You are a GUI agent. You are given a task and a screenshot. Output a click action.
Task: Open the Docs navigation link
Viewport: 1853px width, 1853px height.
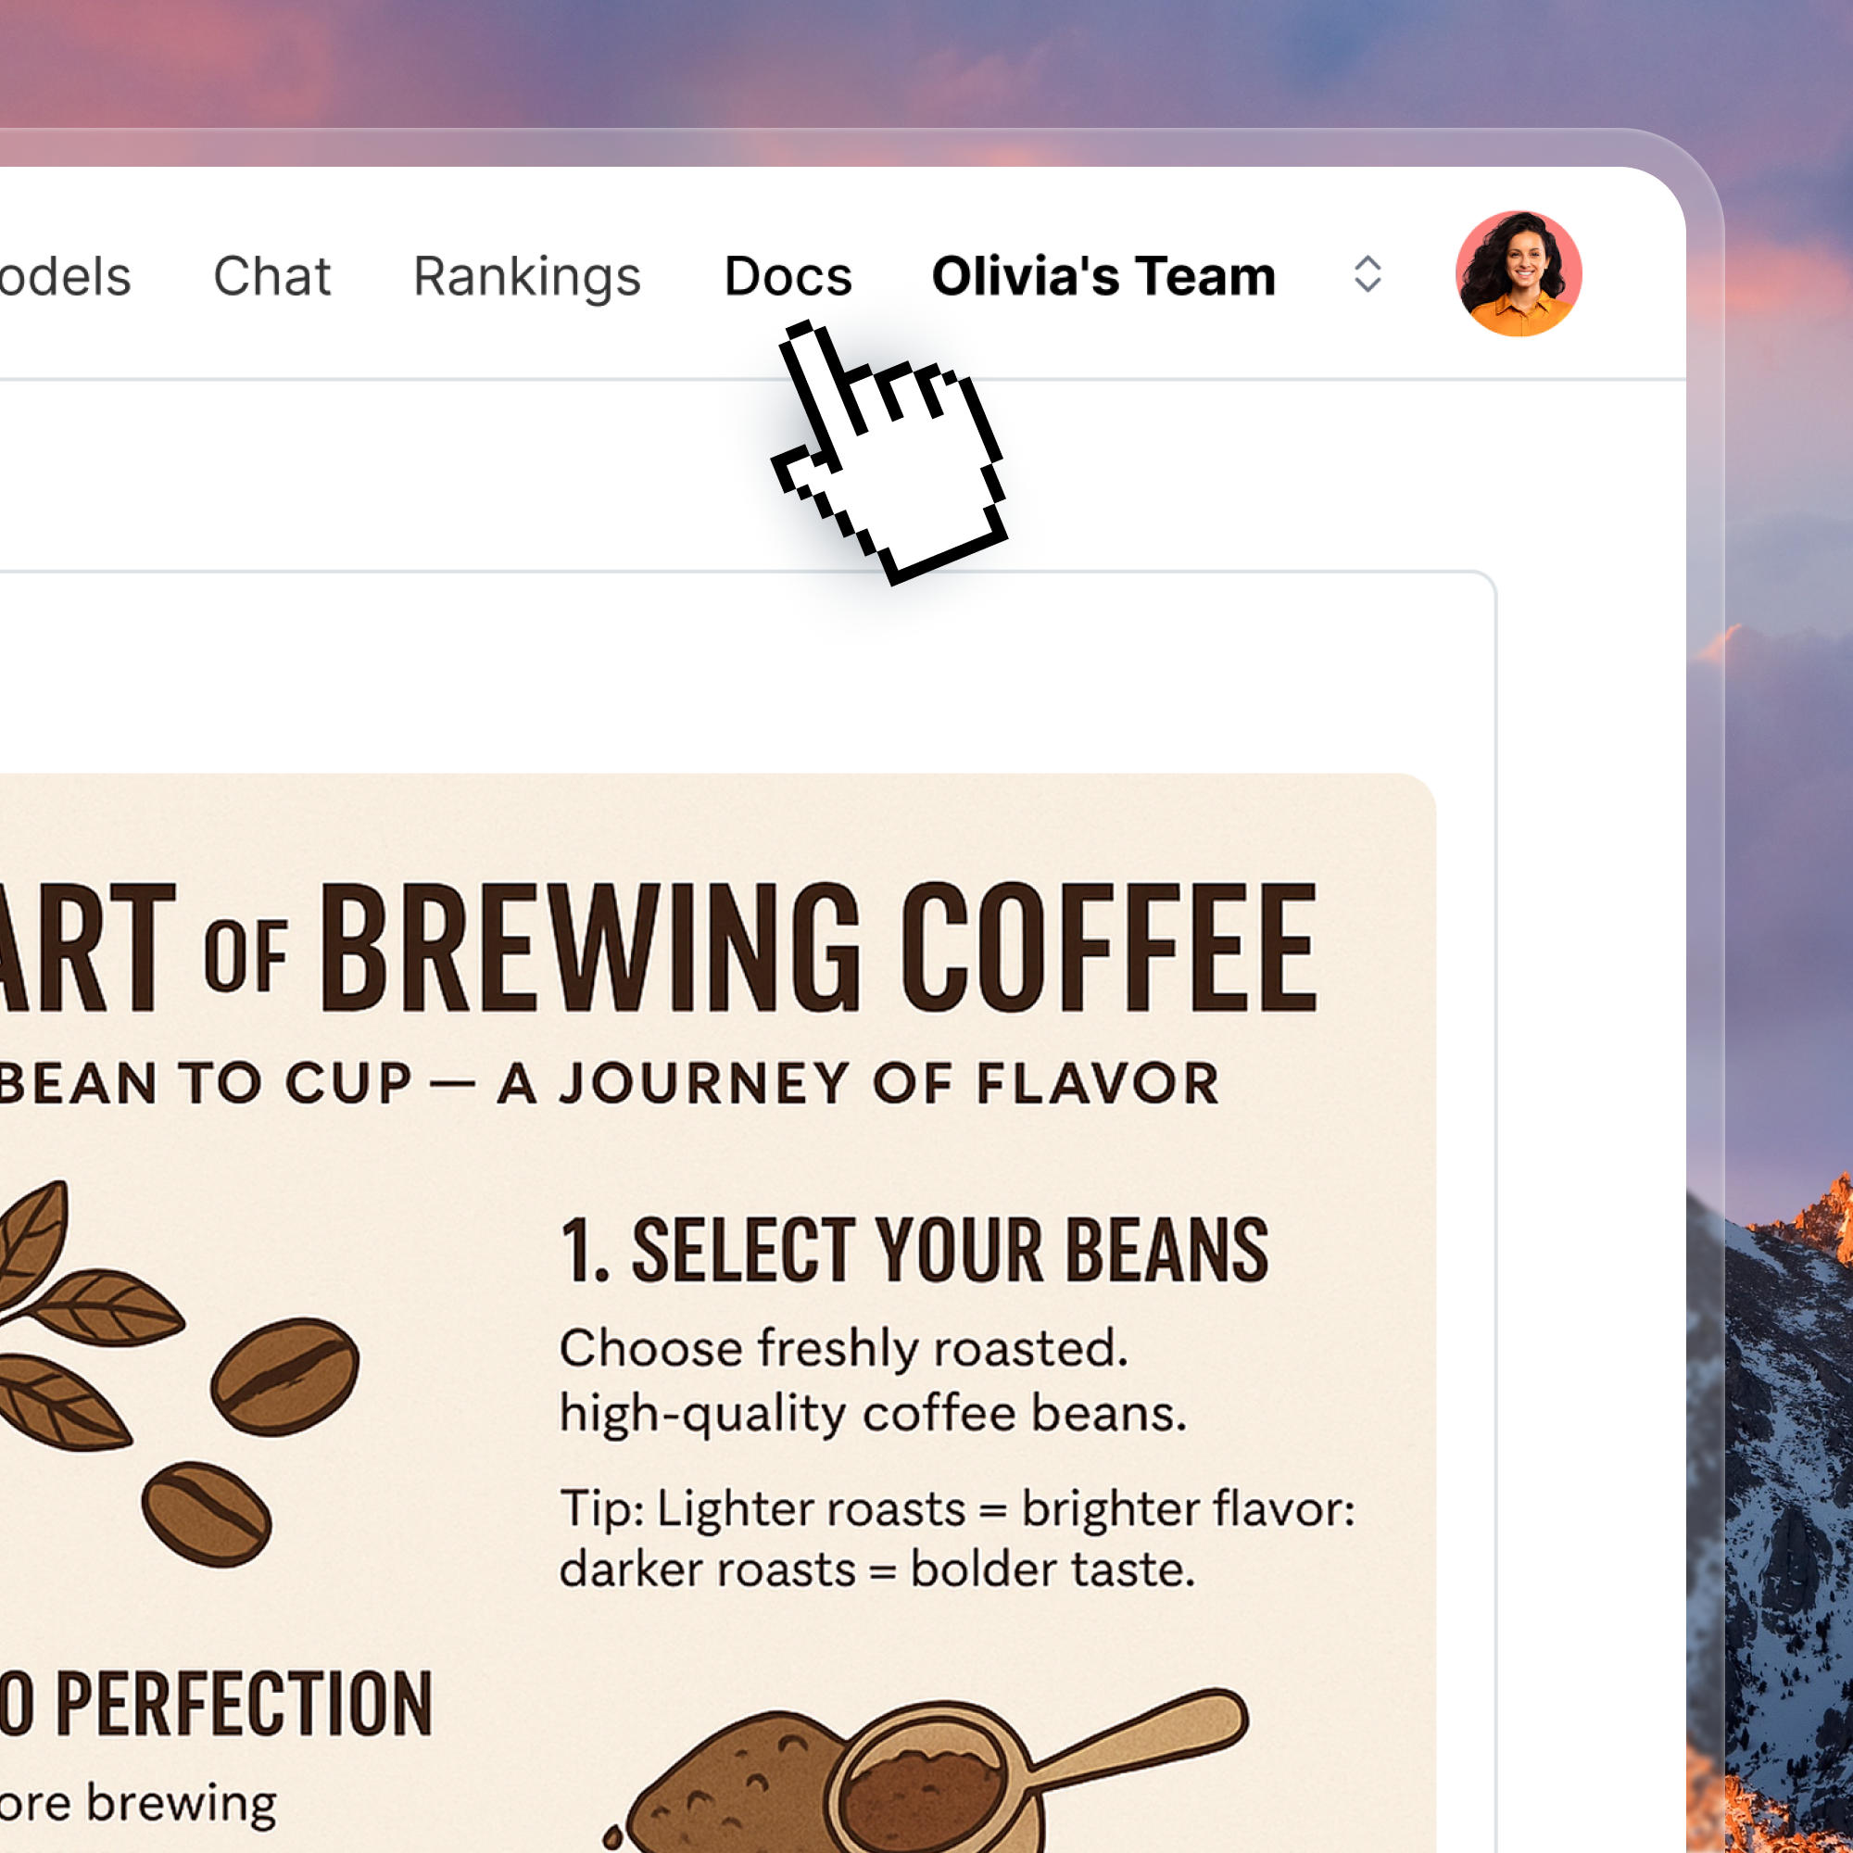788,276
